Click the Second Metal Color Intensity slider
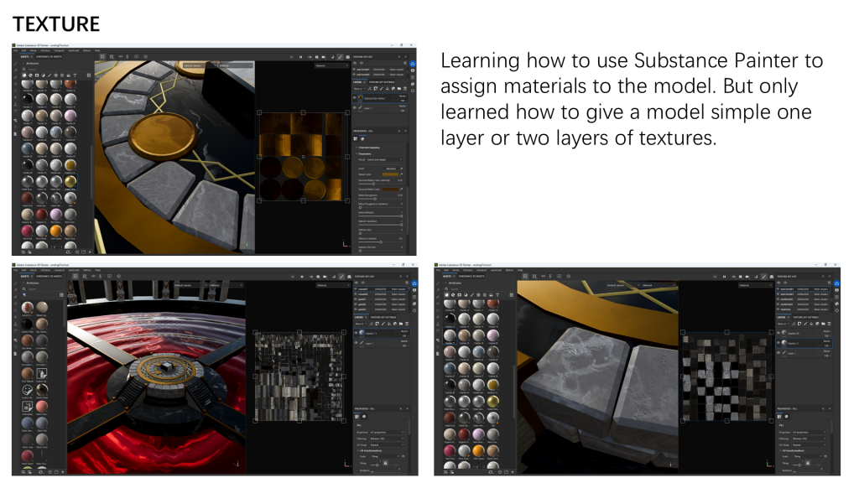The height and width of the screenshot is (483, 859). [373, 183]
